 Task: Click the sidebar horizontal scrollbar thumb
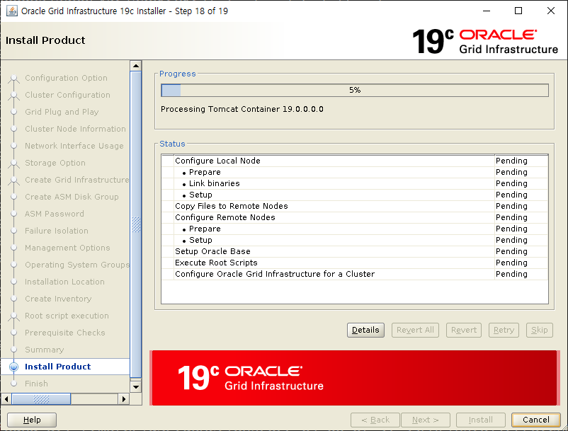(x=41, y=399)
